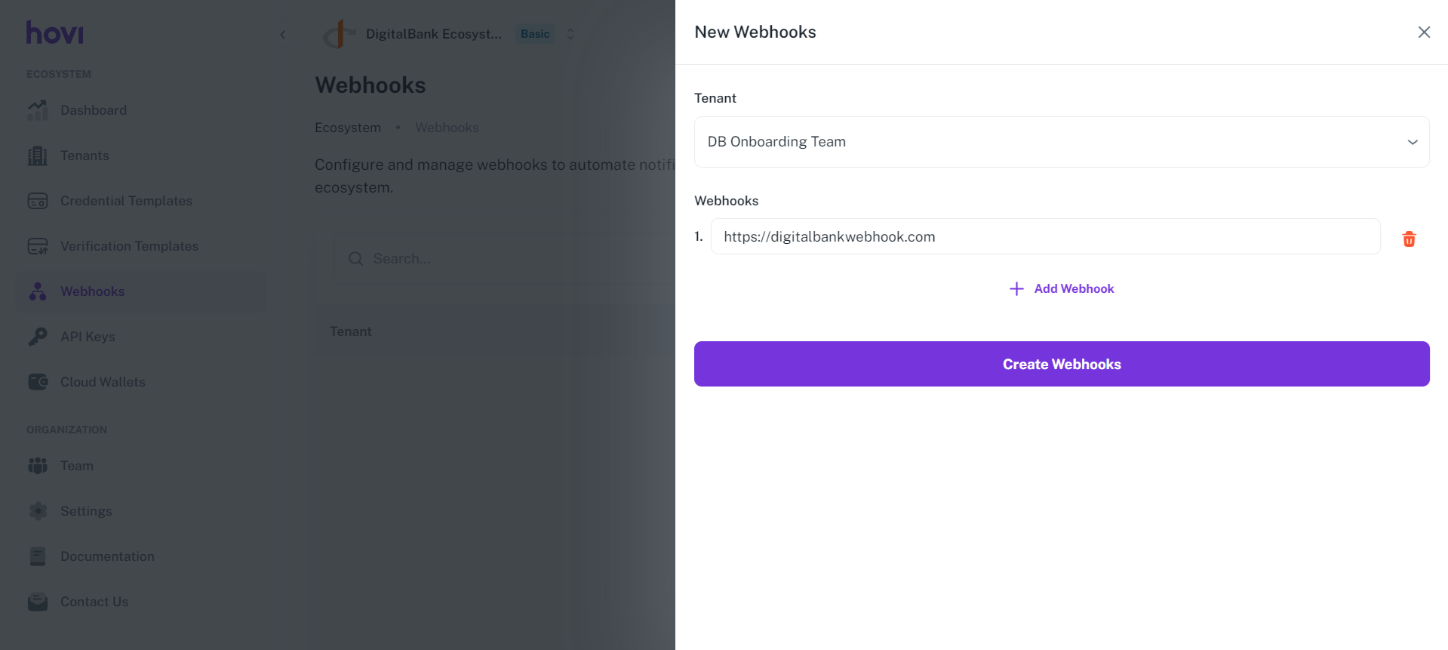Click the Verification Templates icon
Screen dimensions: 1448x650
(x=38, y=246)
